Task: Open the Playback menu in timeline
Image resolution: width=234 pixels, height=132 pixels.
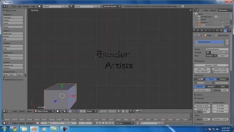Action: click(x=30, y=123)
